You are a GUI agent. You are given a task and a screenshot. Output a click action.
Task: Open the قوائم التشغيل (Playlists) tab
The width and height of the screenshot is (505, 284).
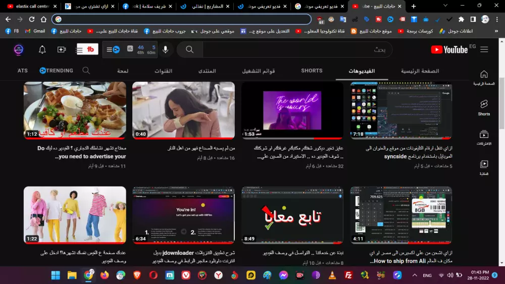258,71
